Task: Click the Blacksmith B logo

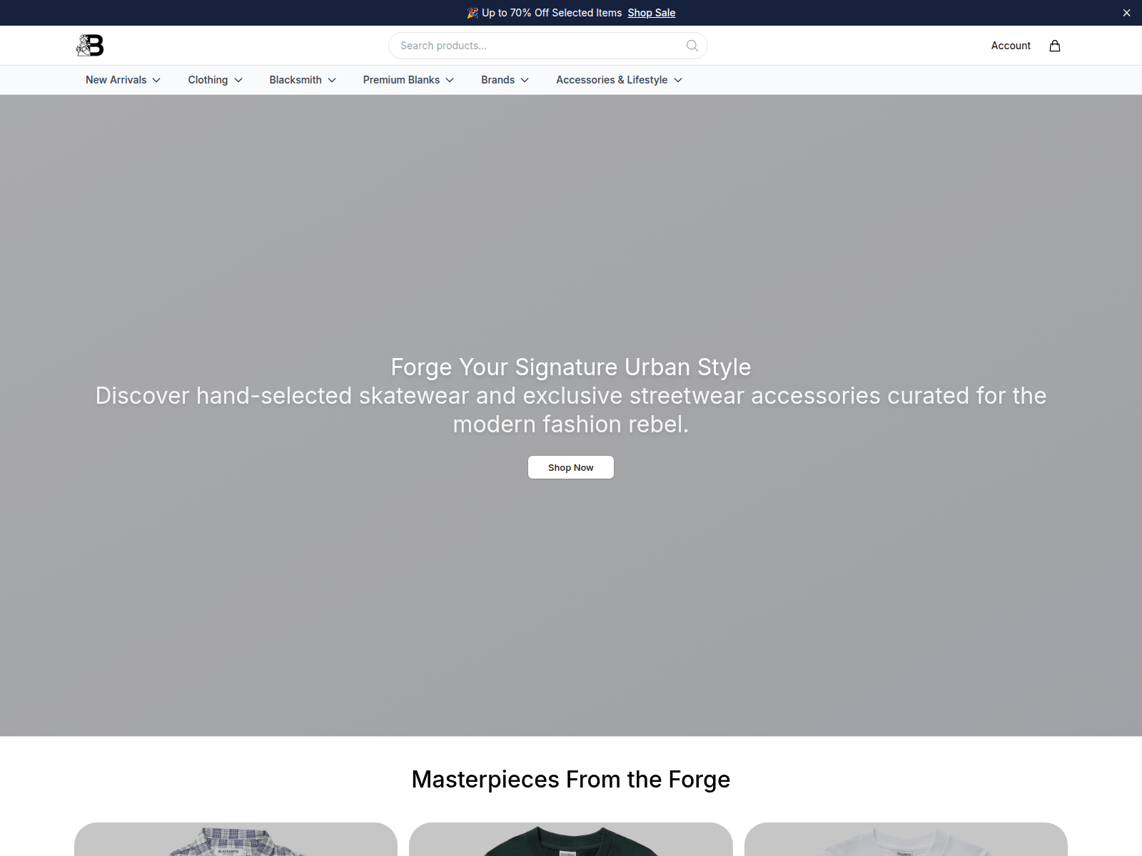Action: 90,46
